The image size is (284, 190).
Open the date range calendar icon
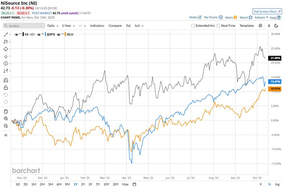134,184
